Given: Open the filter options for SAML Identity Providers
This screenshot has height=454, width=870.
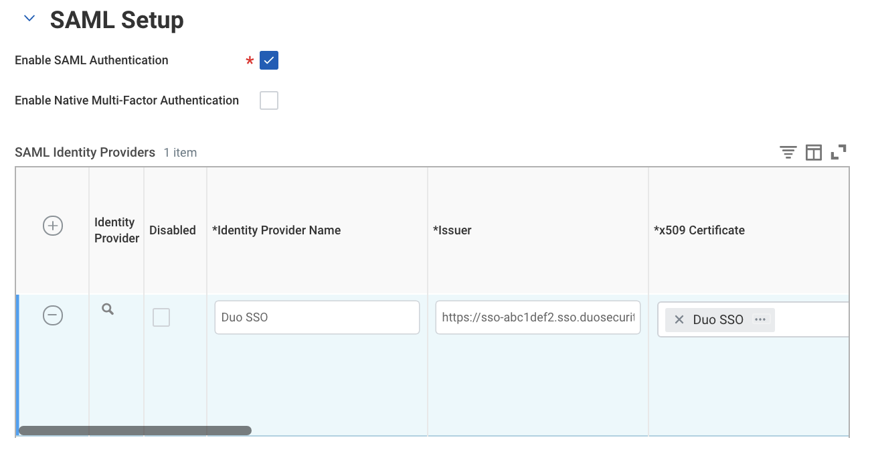Looking at the screenshot, I should coord(788,152).
